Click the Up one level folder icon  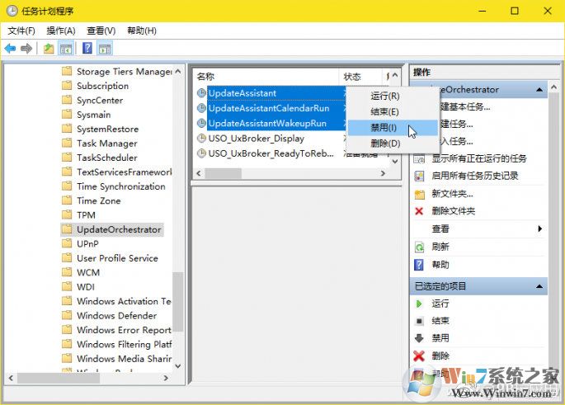coord(49,49)
